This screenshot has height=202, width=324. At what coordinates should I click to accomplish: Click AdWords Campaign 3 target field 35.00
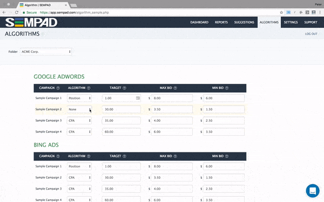(x=122, y=121)
